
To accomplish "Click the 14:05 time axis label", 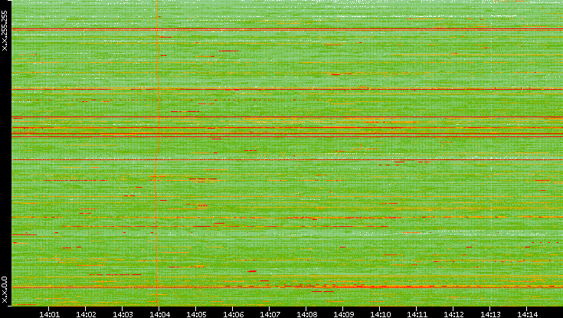I will click(196, 314).
